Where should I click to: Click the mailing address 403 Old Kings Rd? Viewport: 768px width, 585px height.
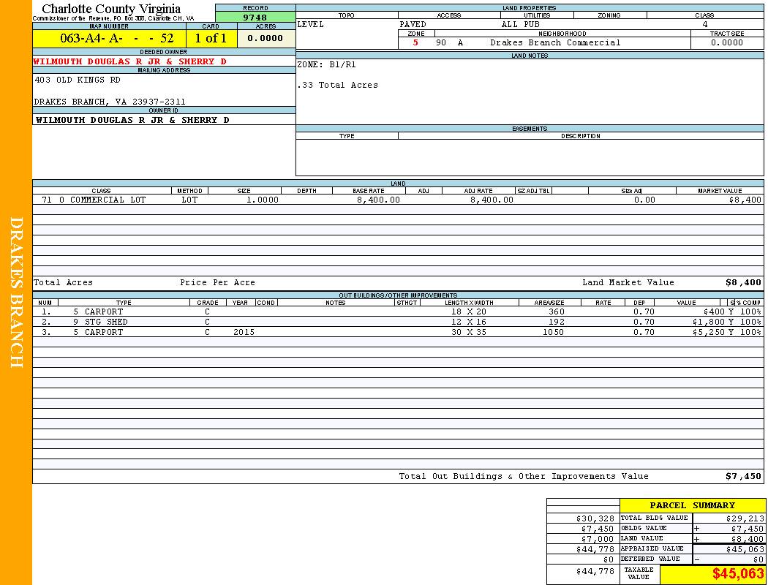[x=78, y=80]
